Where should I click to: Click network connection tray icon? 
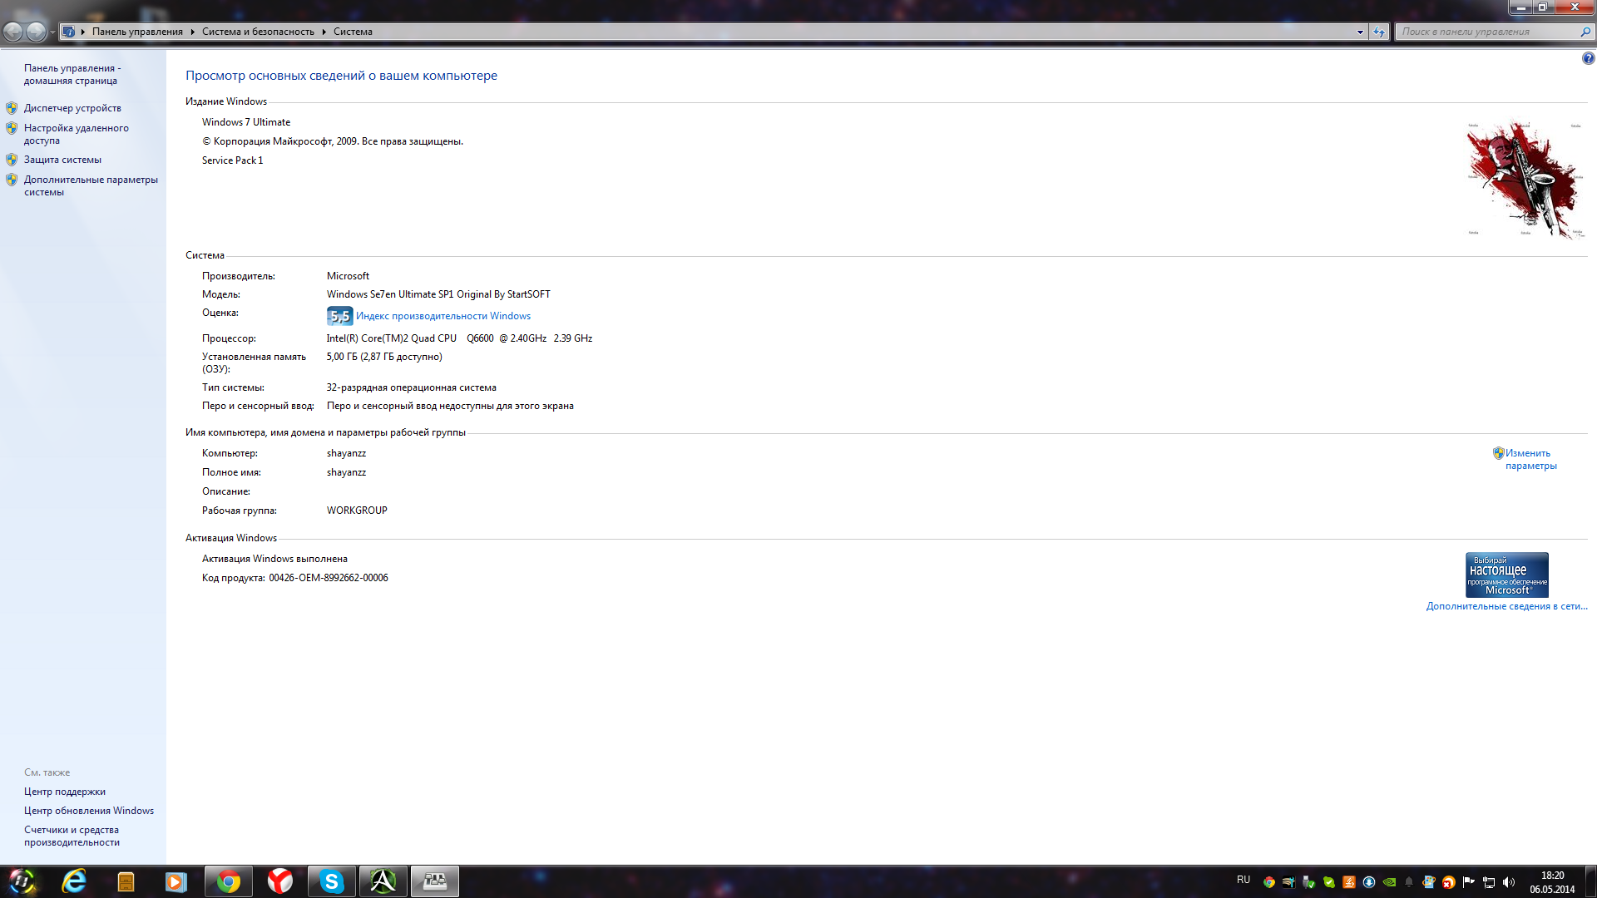1489,882
